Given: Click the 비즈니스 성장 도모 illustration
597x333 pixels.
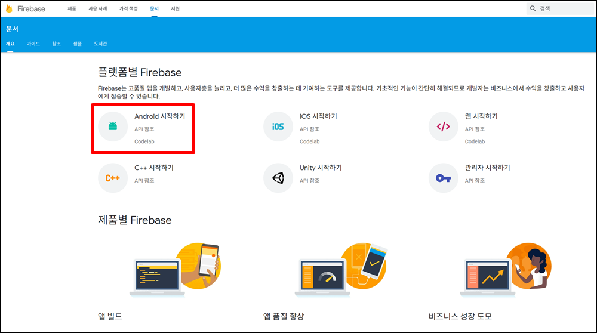Looking at the screenshot, I should (506, 270).
